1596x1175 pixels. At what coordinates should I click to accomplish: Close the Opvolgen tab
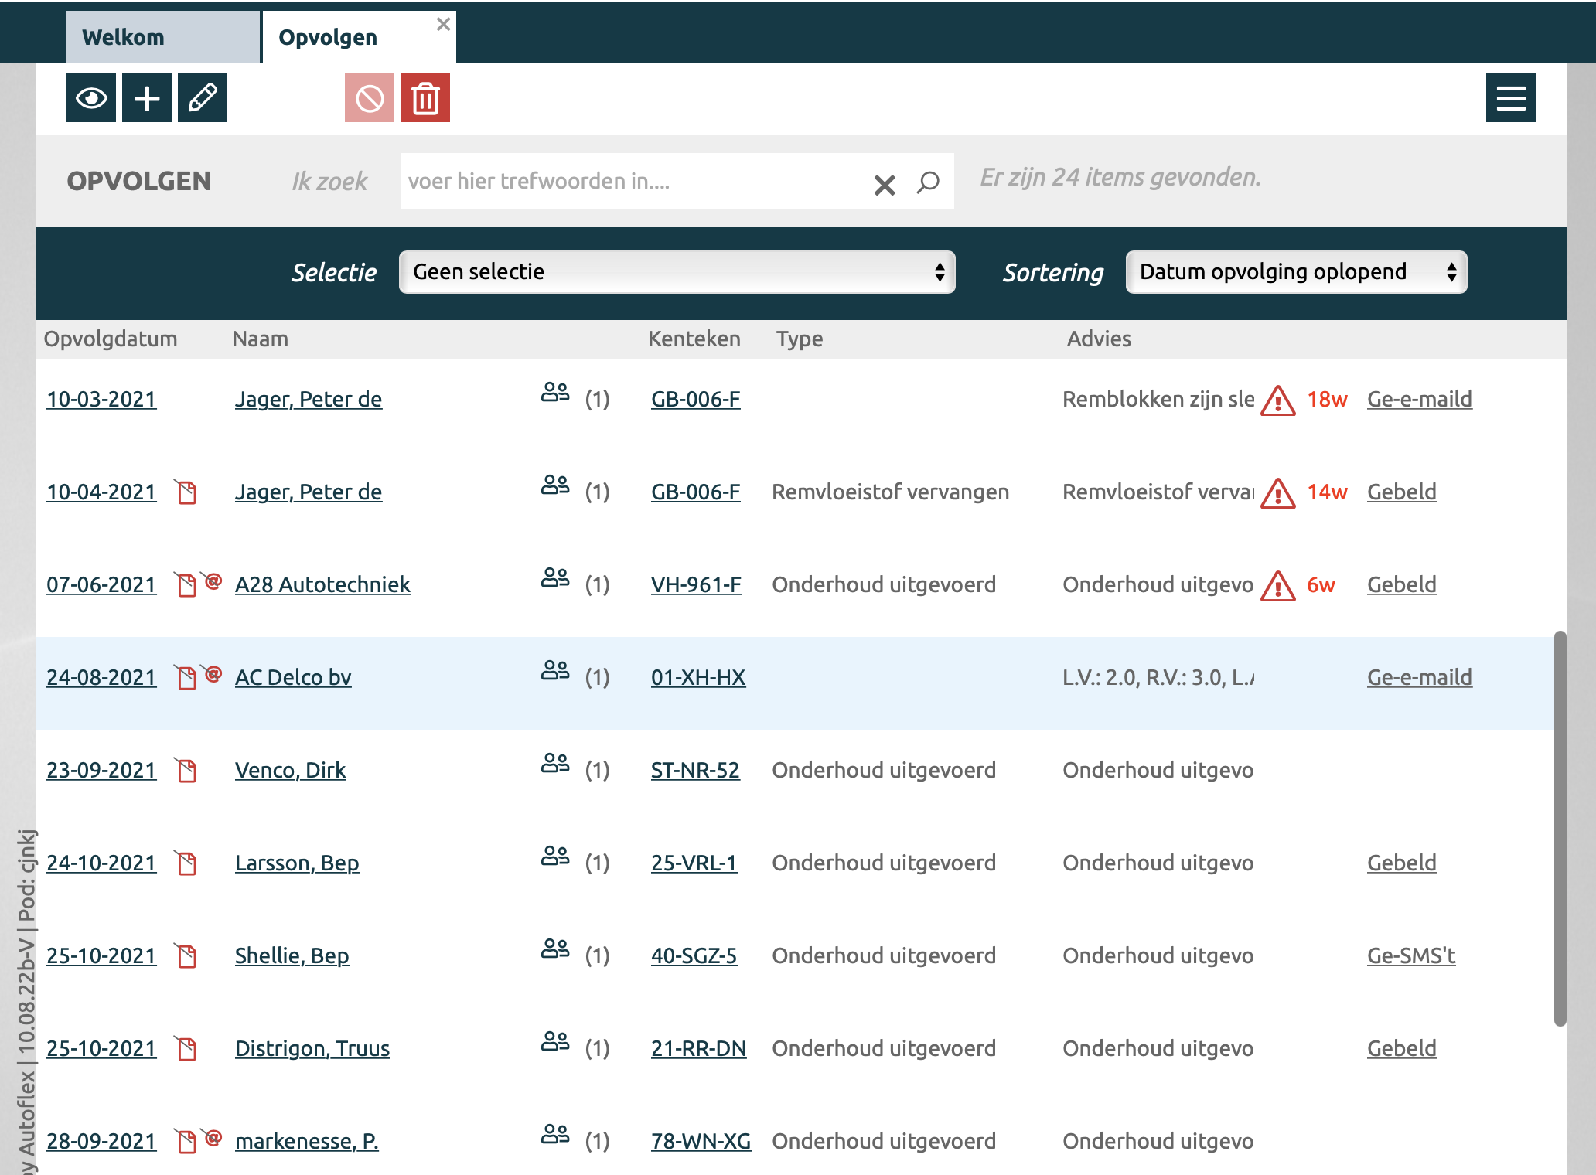tap(443, 24)
